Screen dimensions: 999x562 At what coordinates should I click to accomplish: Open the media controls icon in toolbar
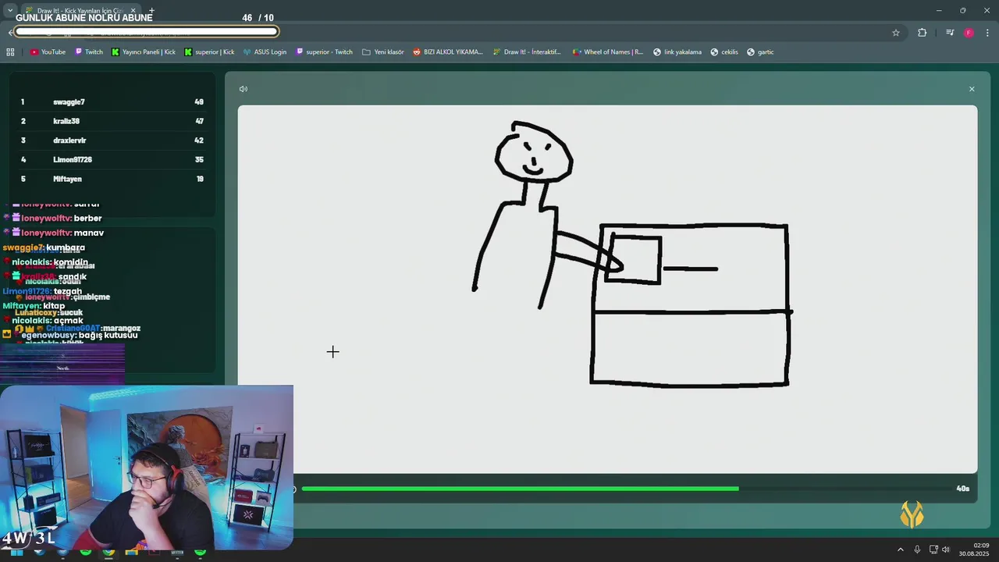pyautogui.click(x=950, y=33)
